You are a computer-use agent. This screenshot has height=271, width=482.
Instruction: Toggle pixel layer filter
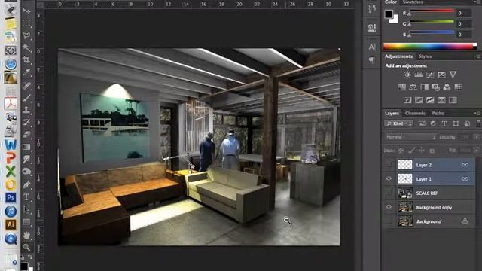tap(422, 123)
